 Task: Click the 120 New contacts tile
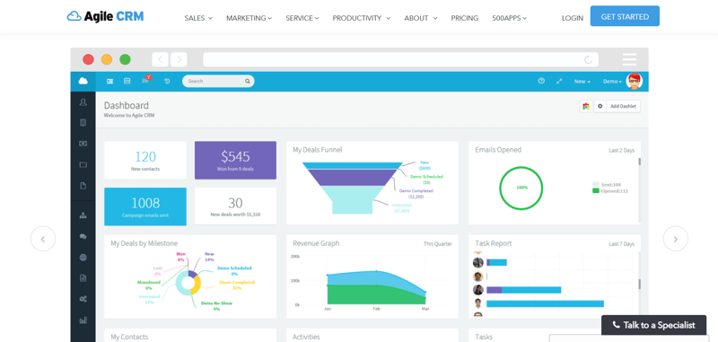point(145,160)
